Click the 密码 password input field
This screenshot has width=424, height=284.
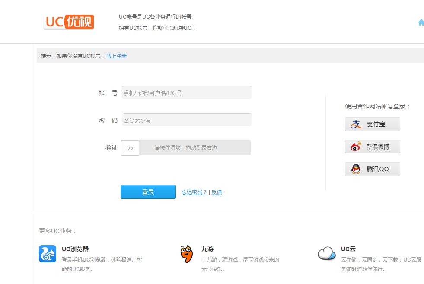186,120
